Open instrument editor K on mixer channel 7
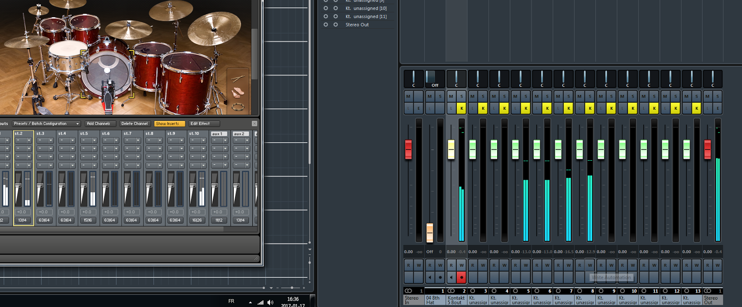Viewport: 742px width, 307px height. point(569,108)
